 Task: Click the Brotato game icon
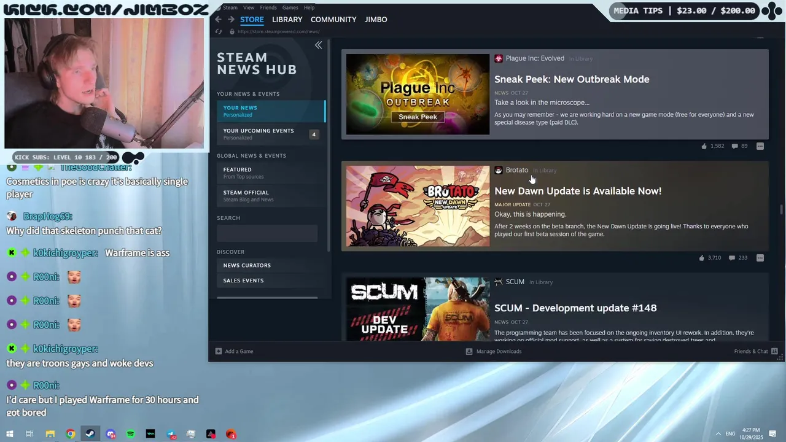(499, 170)
